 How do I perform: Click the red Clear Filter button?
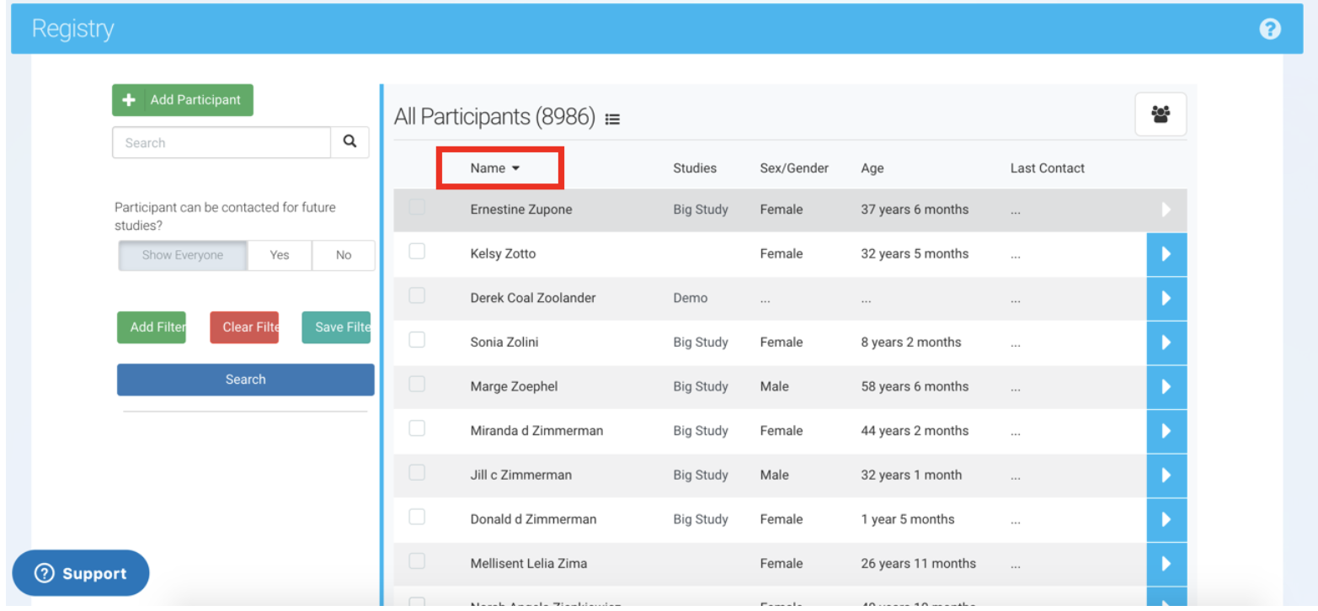243,327
